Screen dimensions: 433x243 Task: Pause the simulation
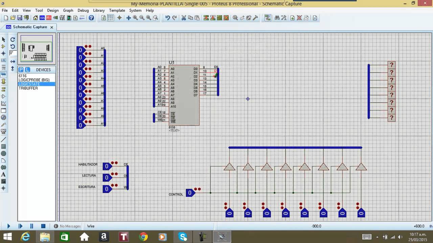32,226
